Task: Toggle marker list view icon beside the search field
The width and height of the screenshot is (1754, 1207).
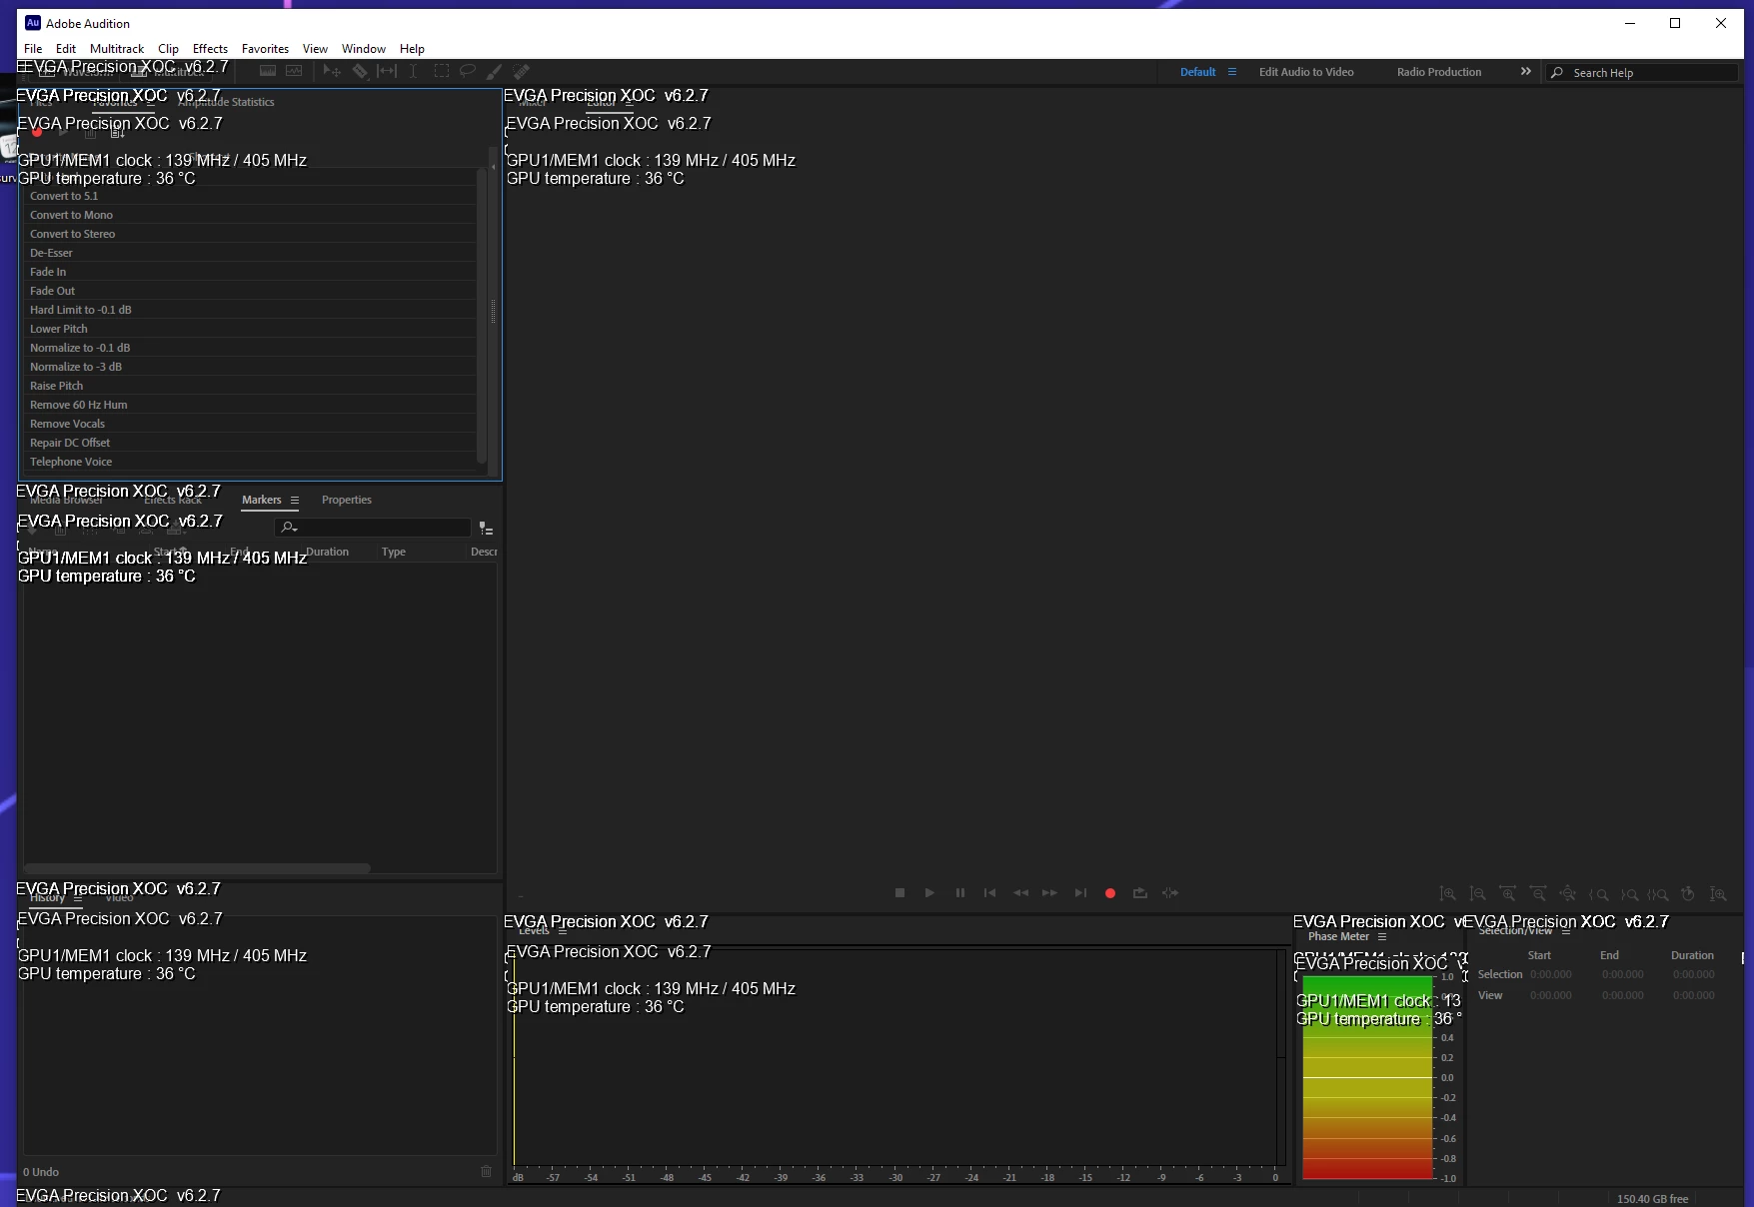Action: tap(486, 528)
